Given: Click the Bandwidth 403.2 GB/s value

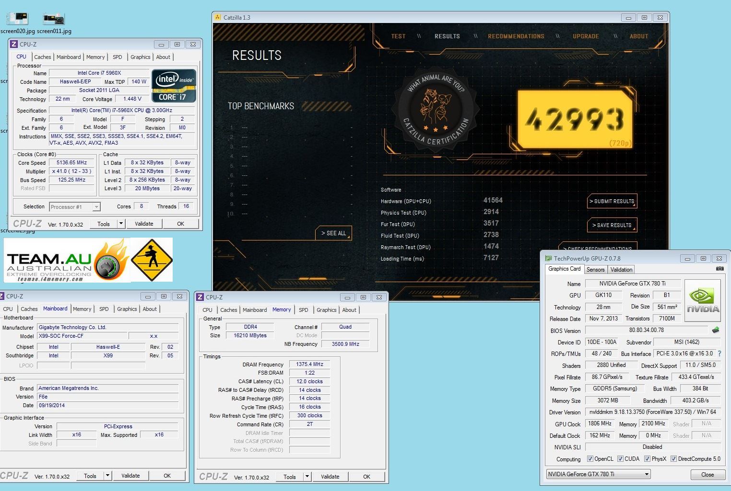Looking at the screenshot, I should click(x=696, y=400).
